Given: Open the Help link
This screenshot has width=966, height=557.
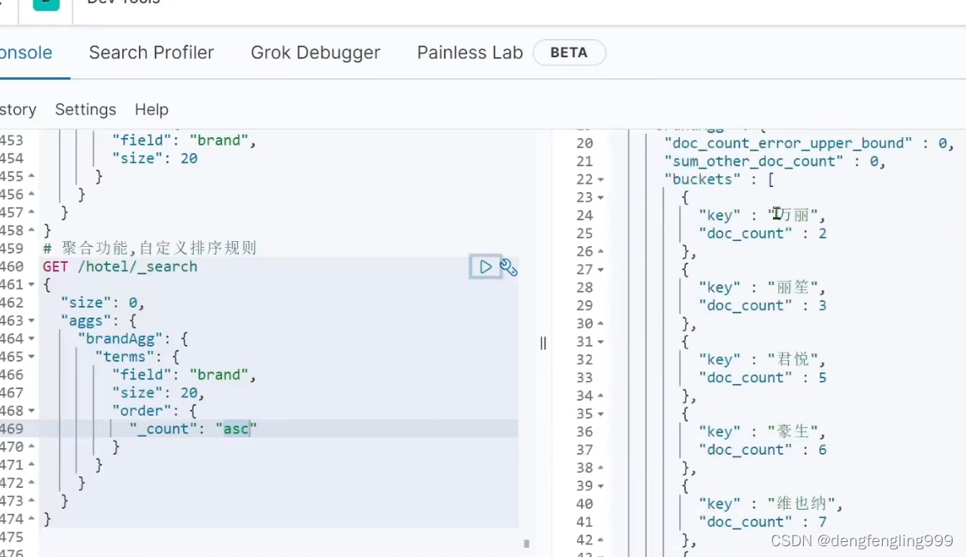Looking at the screenshot, I should 151,110.
